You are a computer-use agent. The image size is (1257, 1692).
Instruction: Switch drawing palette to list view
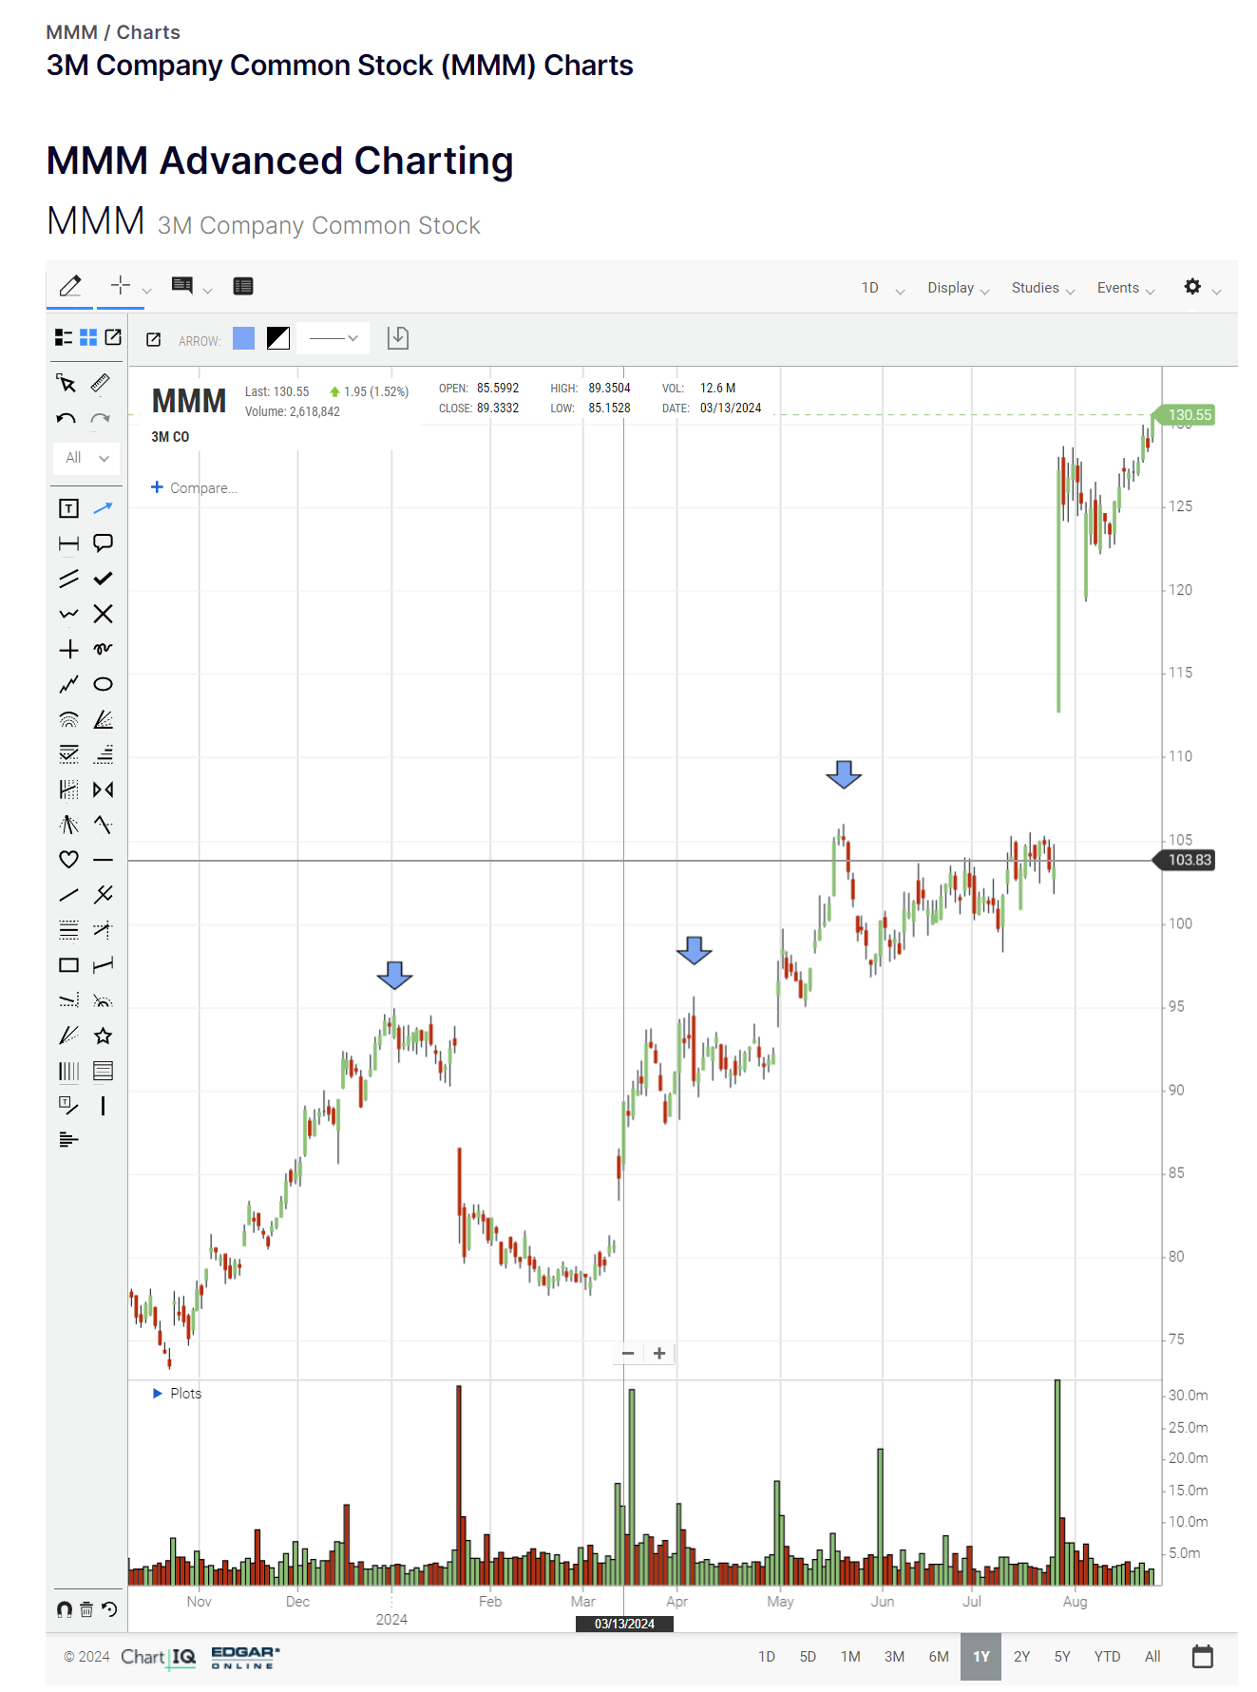tap(64, 337)
